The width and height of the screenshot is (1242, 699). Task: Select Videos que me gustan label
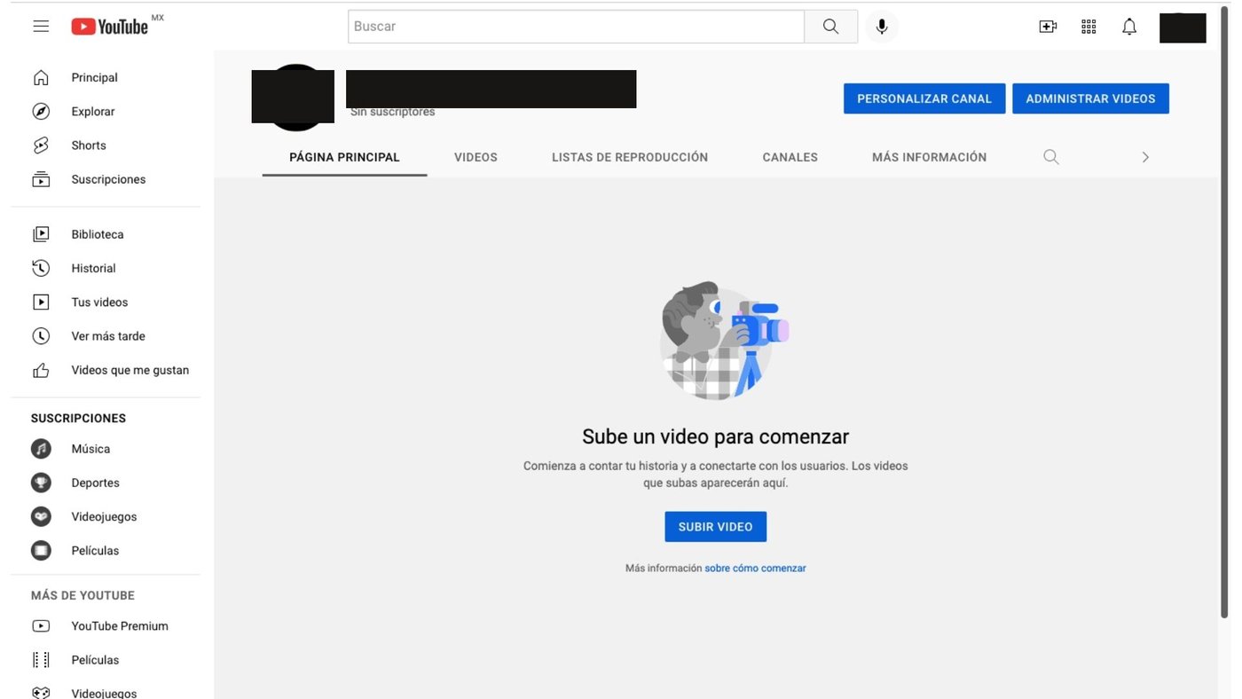[130, 370]
